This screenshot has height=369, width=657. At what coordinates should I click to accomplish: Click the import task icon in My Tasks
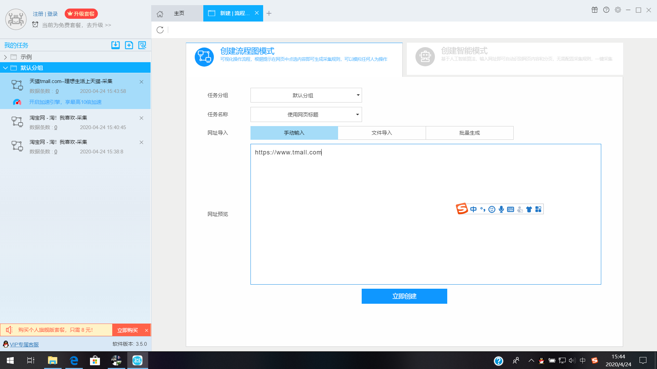pos(115,45)
